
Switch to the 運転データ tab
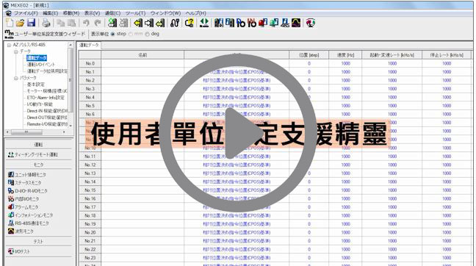coord(89,46)
